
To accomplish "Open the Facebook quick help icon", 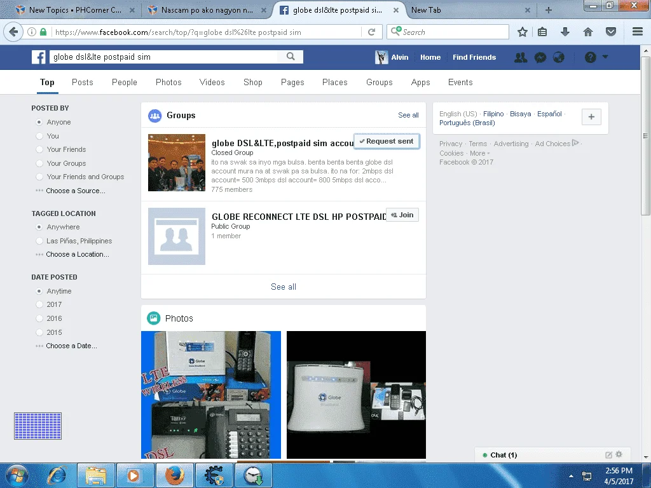I will pyautogui.click(x=591, y=57).
